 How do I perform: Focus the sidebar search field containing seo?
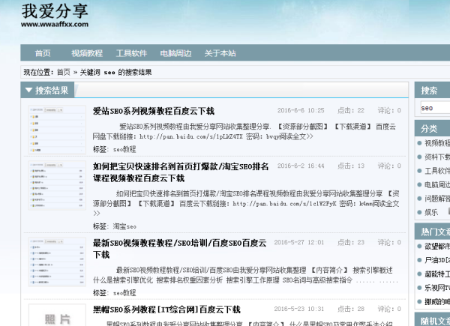pos(435,108)
